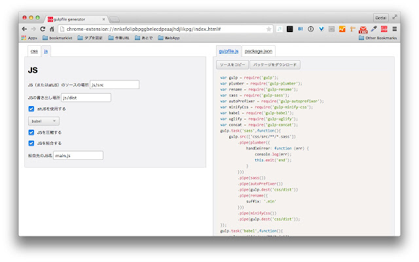Viewport: 419px width, 262px height.
Task: Open a new browser tab
Action: [115, 19]
